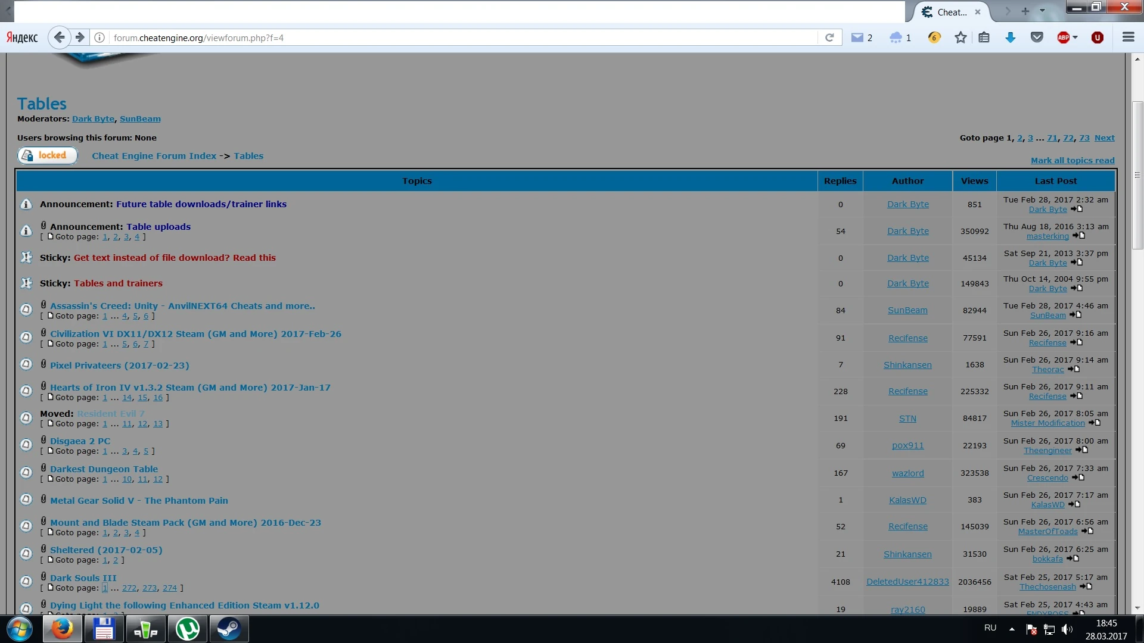Click the Pocket save icon

point(1037,38)
